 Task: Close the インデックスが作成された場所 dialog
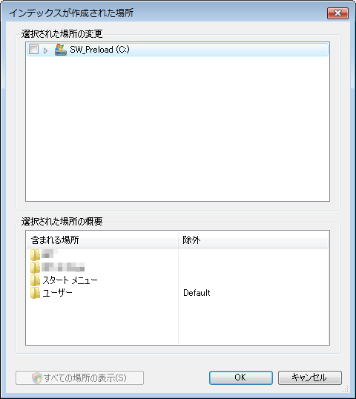pos(337,13)
